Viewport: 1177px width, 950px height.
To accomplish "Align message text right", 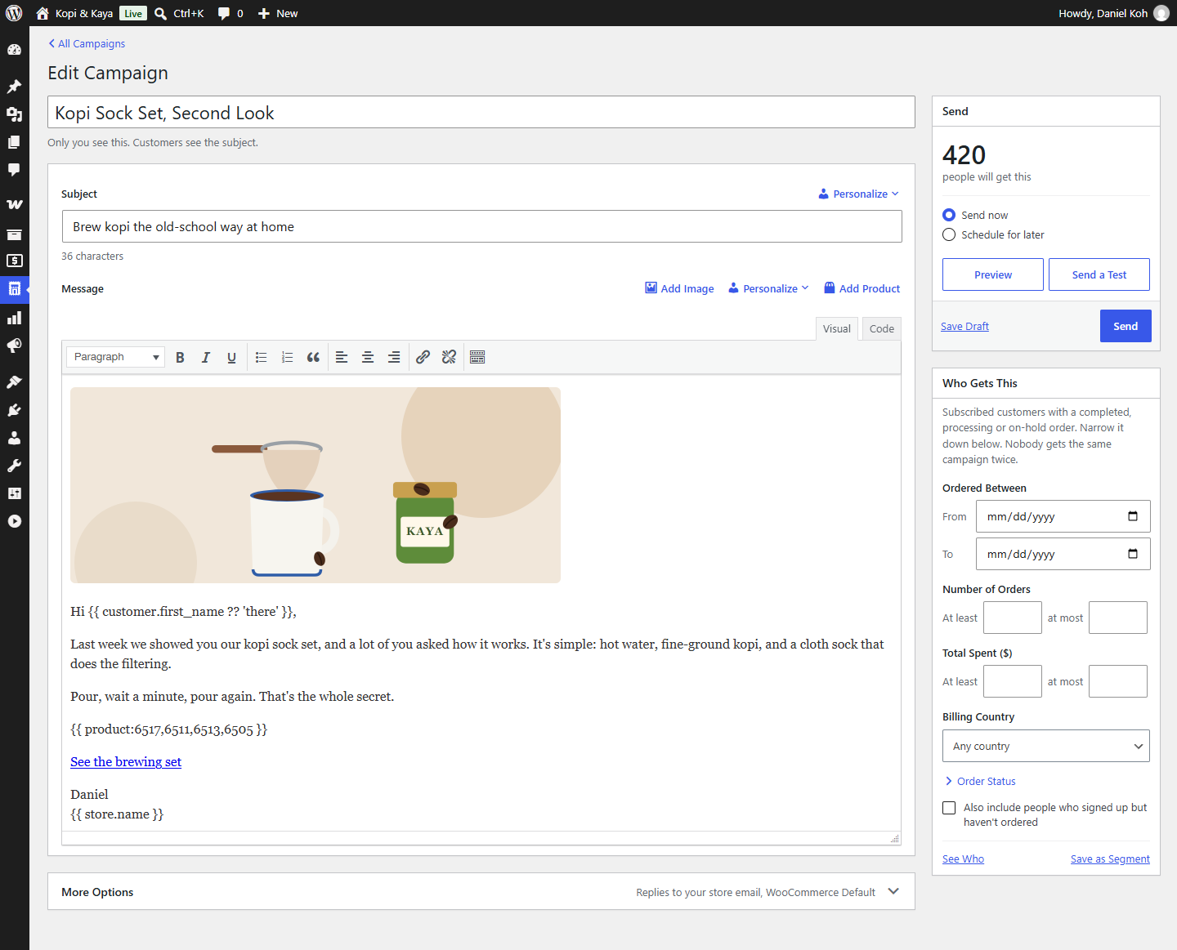I will pos(394,357).
